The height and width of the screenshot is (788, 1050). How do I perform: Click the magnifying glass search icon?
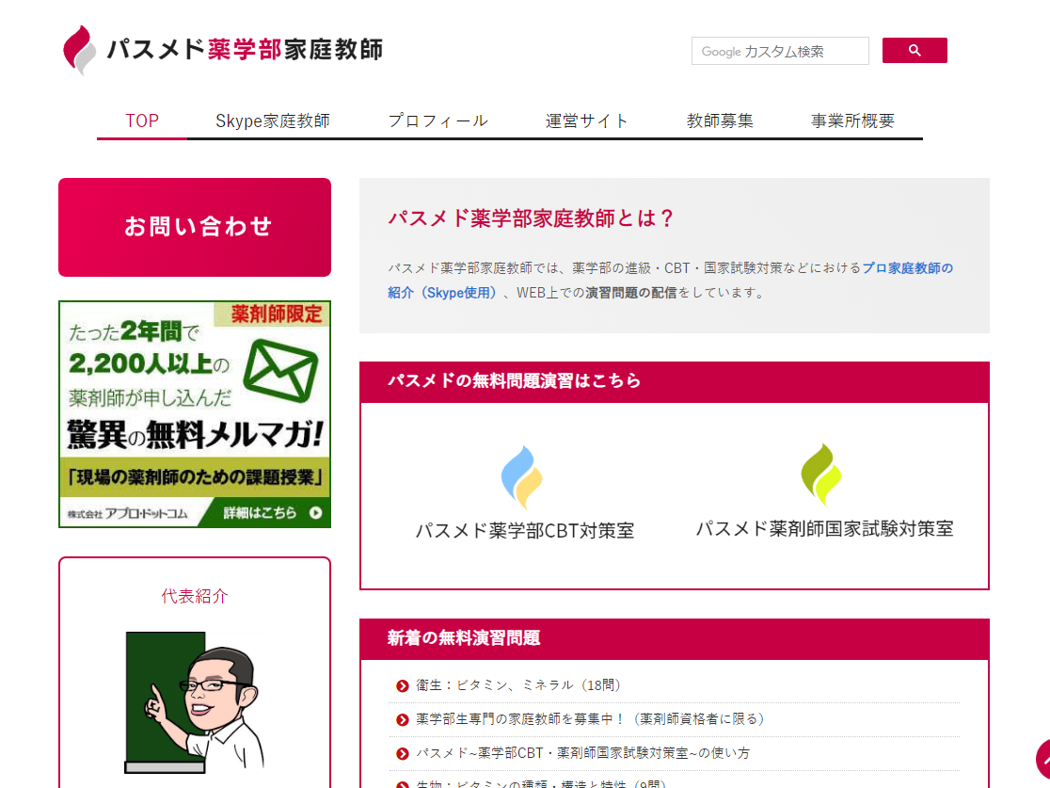point(914,51)
